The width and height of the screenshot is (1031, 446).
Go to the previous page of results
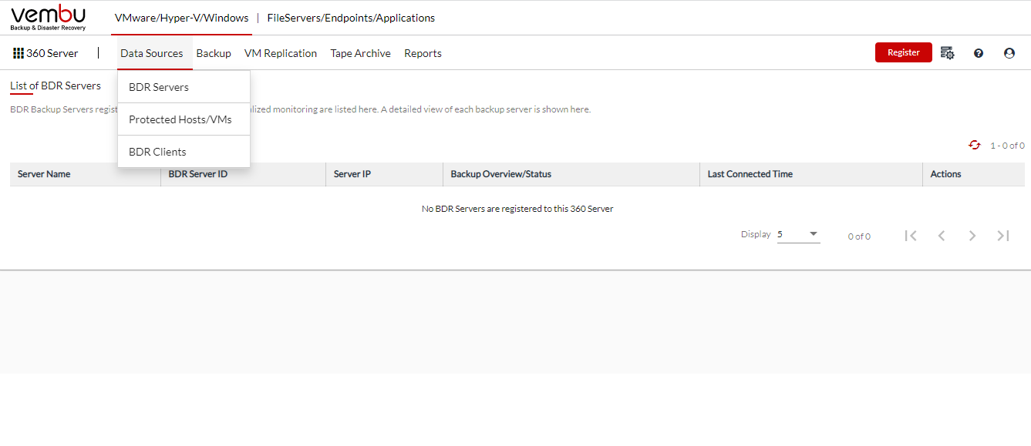(x=942, y=236)
